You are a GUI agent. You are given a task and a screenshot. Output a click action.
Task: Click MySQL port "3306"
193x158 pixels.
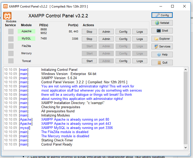coord(75,39)
